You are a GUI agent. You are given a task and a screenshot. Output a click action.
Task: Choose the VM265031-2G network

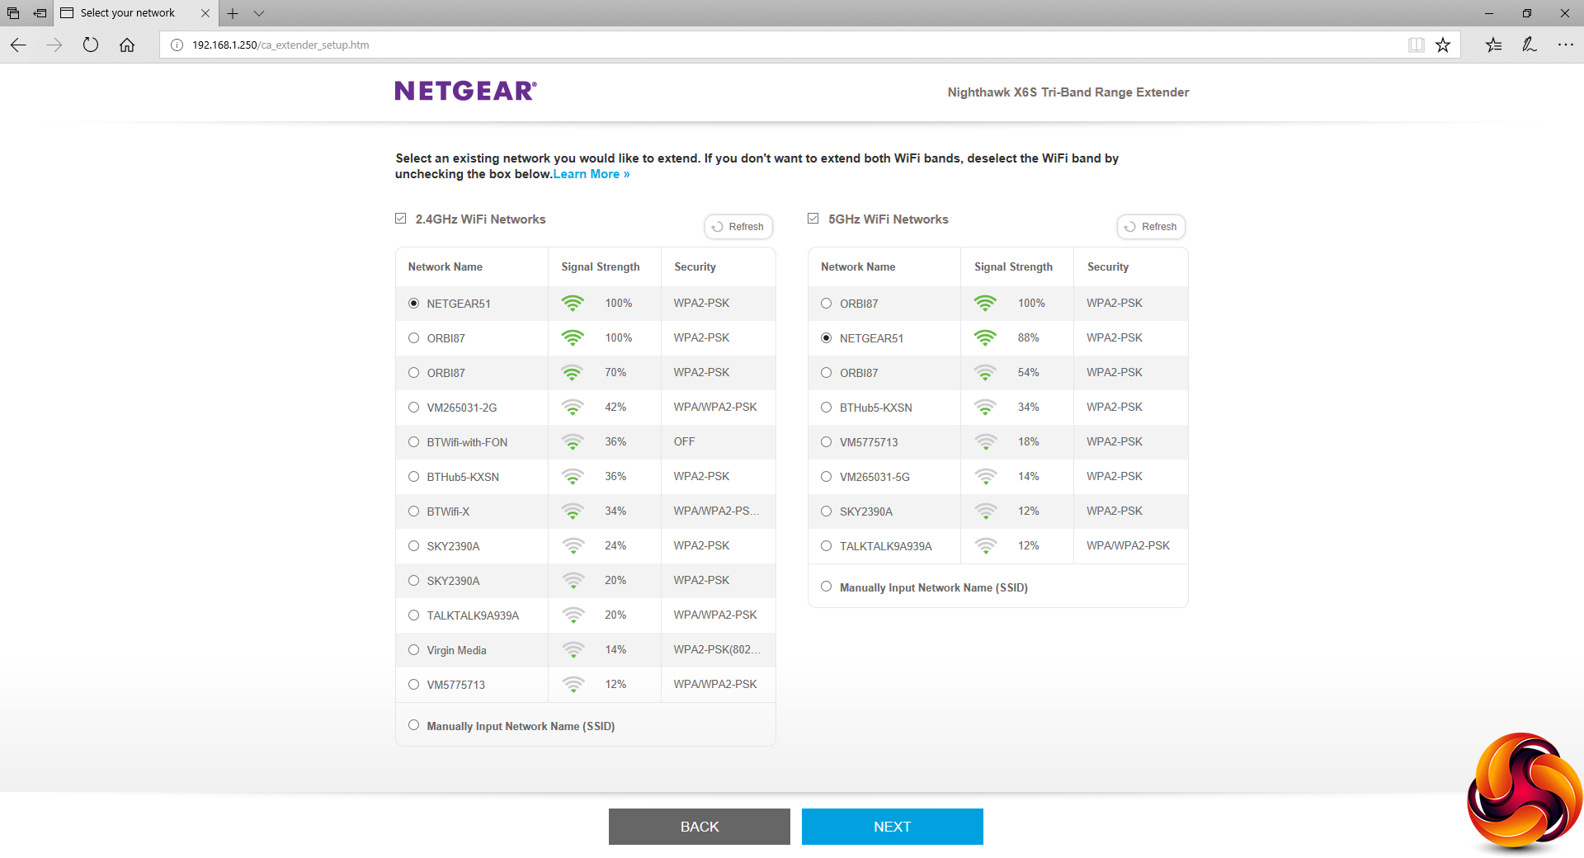pos(414,408)
